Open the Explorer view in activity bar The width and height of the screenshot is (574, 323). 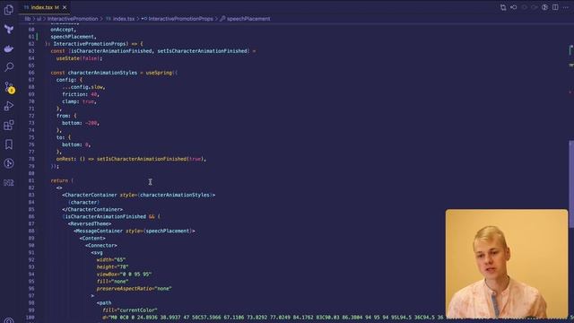9,10
